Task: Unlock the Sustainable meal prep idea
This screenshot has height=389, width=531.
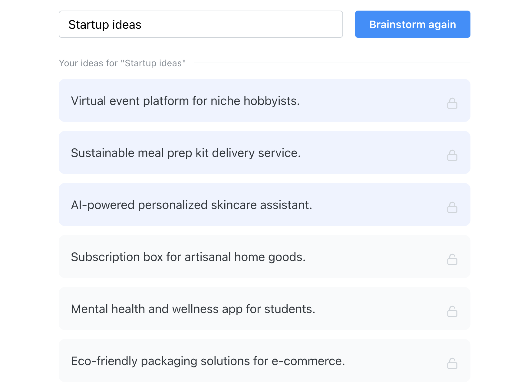Action: pyautogui.click(x=452, y=155)
